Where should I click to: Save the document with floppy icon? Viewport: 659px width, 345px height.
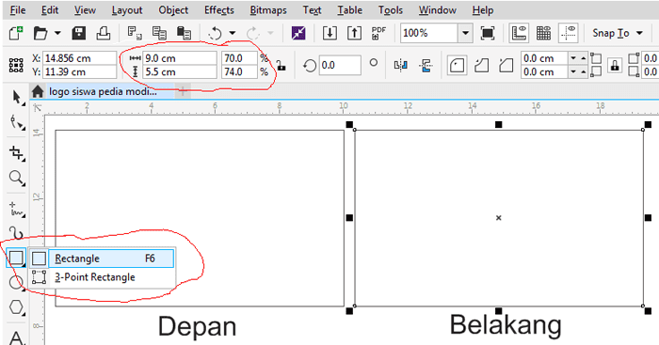(78, 33)
